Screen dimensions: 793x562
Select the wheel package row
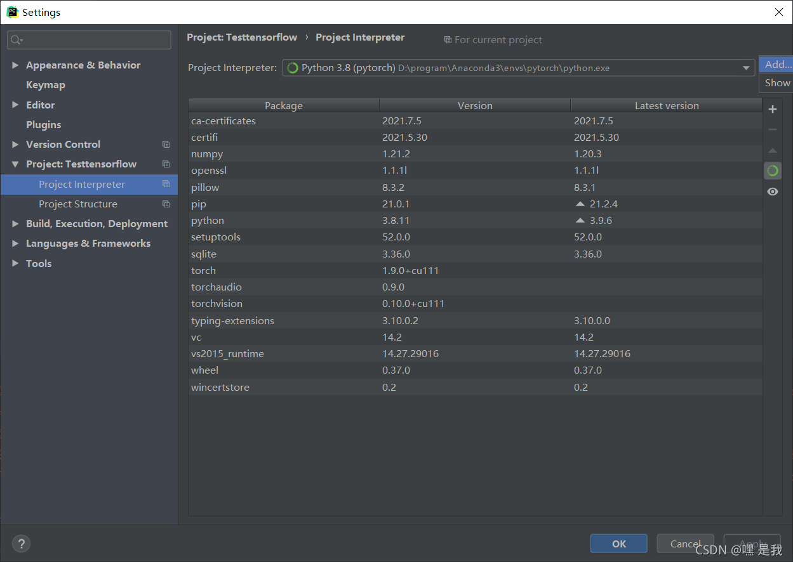tap(476, 370)
